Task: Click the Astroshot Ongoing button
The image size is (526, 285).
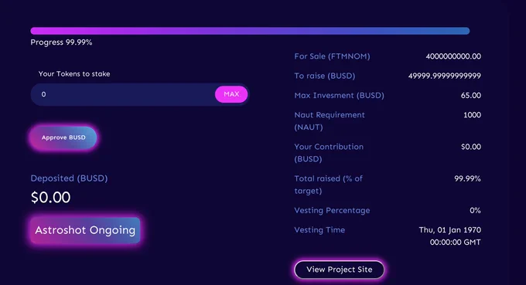Action: click(85, 230)
